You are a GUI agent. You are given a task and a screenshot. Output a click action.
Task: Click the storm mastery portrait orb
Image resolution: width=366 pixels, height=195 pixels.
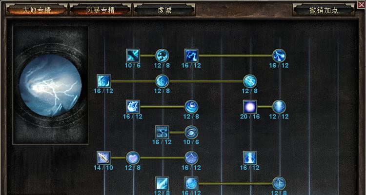[x=50, y=85]
